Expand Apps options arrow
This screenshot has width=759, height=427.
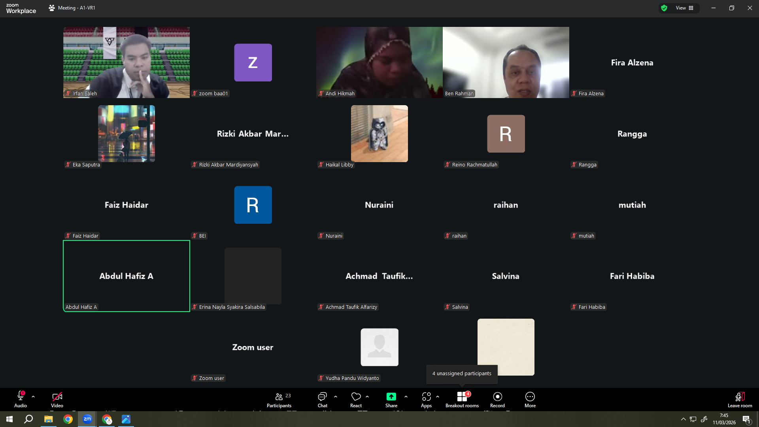click(x=438, y=397)
